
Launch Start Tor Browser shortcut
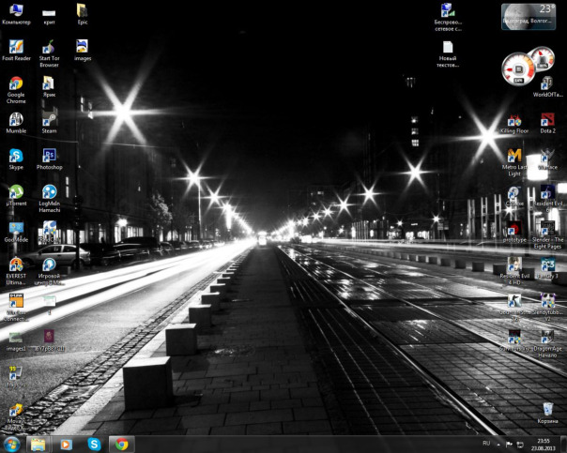(49, 47)
